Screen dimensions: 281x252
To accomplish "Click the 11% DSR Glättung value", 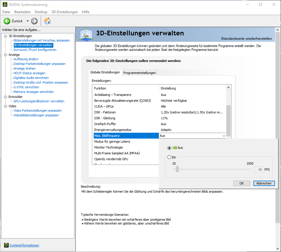I will (x=164, y=118).
